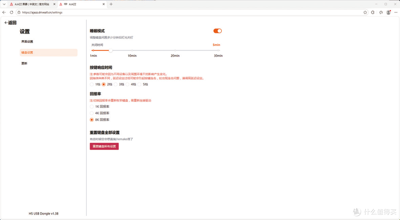Toggle the 睡眠模式 switch off

218,31
